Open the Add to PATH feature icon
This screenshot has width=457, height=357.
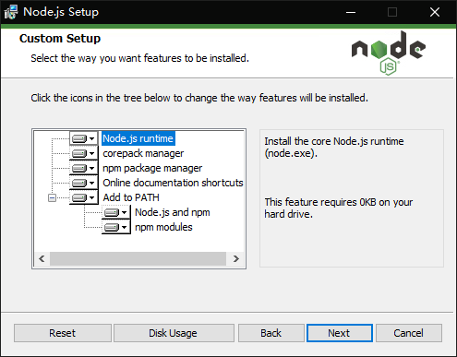point(84,197)
